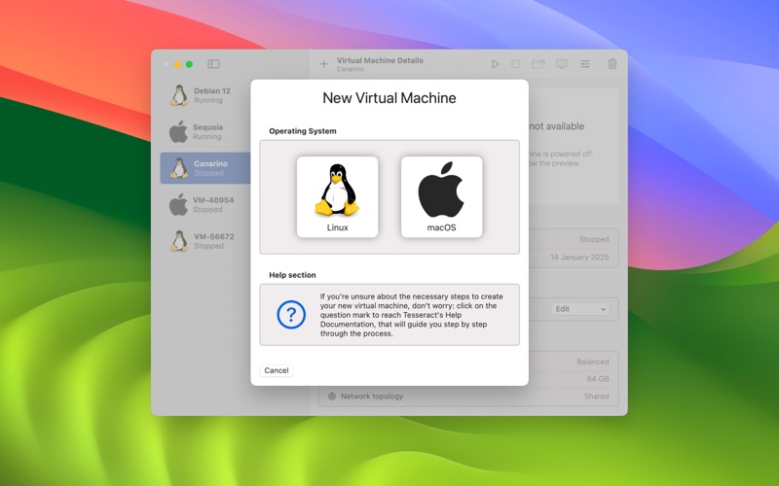Stop the virtual machine with square icon
Viewport: 779px width, 486px height.
516,64
